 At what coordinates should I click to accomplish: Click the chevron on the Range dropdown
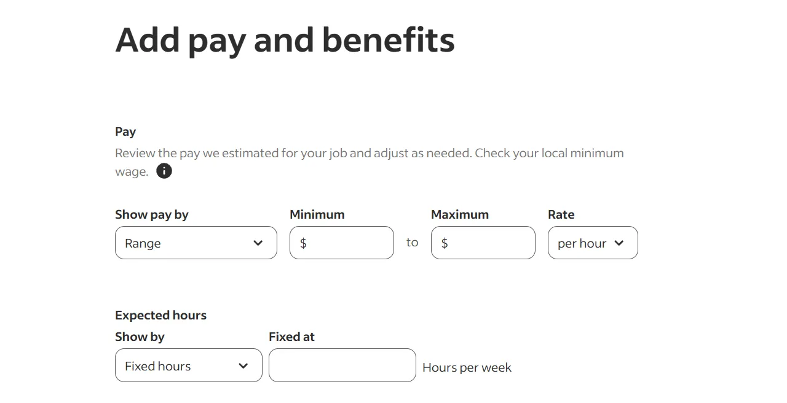(258, 243)
